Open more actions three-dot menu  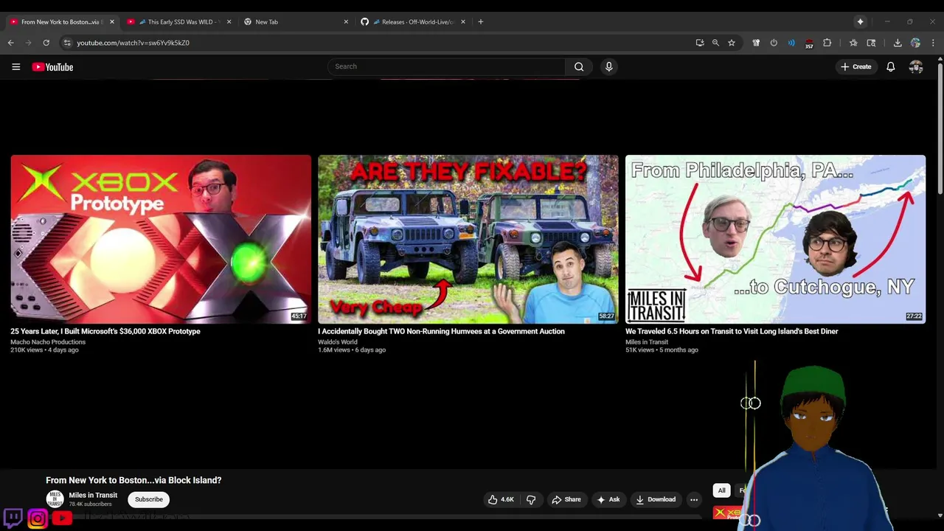coord(694,499)
